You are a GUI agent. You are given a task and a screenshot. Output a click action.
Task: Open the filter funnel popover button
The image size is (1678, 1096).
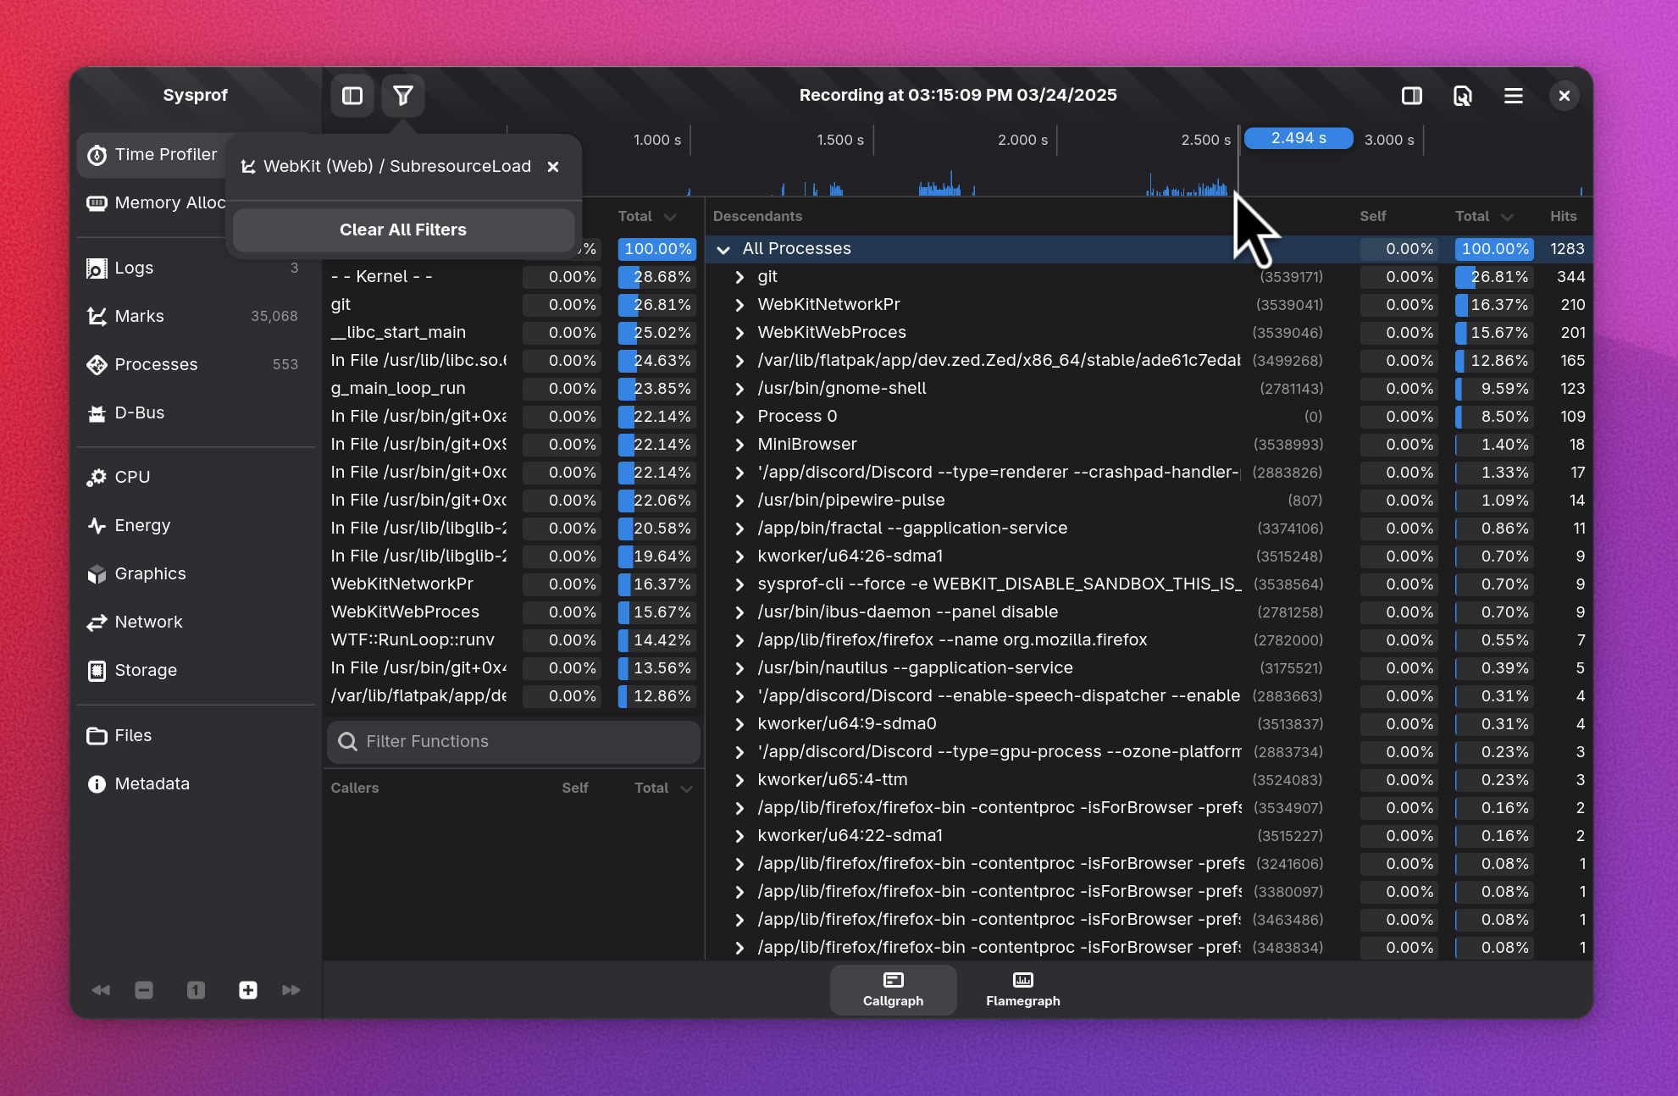click(x=403, y=96)
